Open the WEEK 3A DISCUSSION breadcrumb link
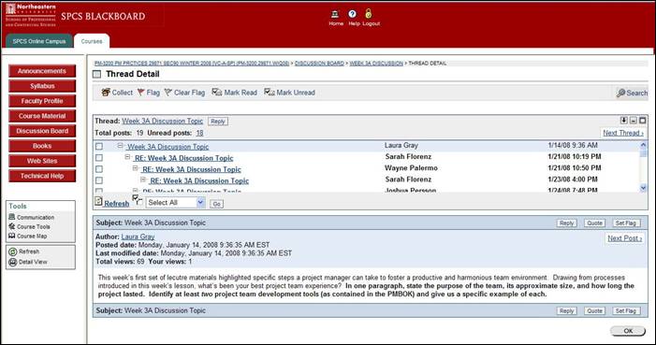Screen dimensions: 656x345 tap(376, 64)
